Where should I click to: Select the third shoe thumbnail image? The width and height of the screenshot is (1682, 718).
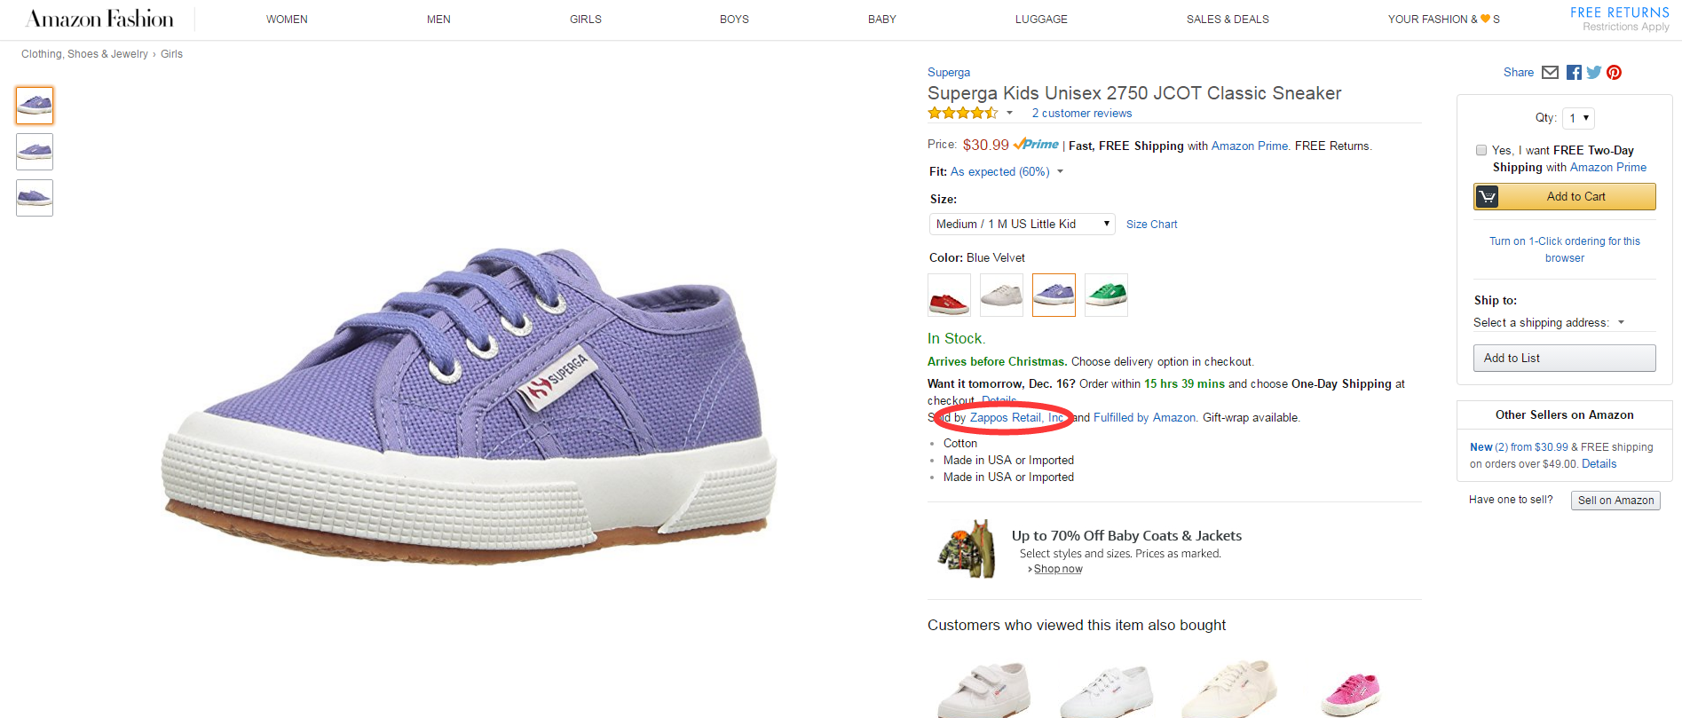[35, 198]
